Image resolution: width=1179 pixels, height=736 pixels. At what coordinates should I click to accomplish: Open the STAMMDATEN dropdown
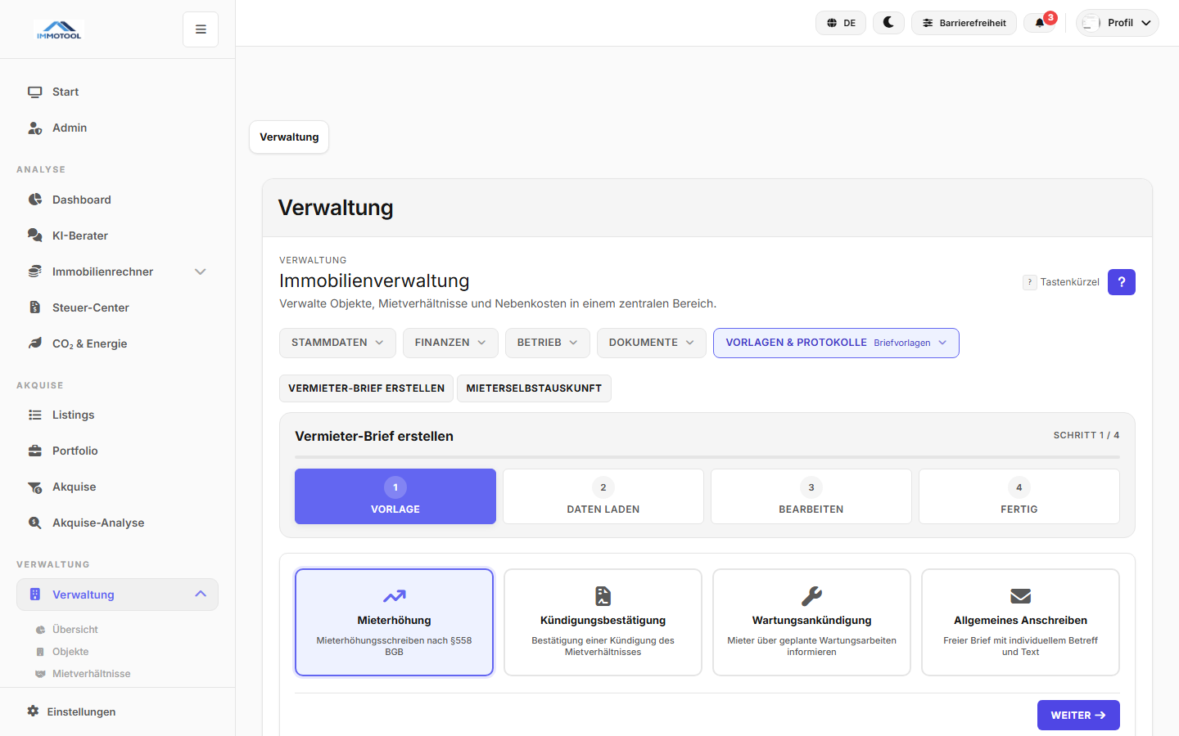click(x=337, y=343)
